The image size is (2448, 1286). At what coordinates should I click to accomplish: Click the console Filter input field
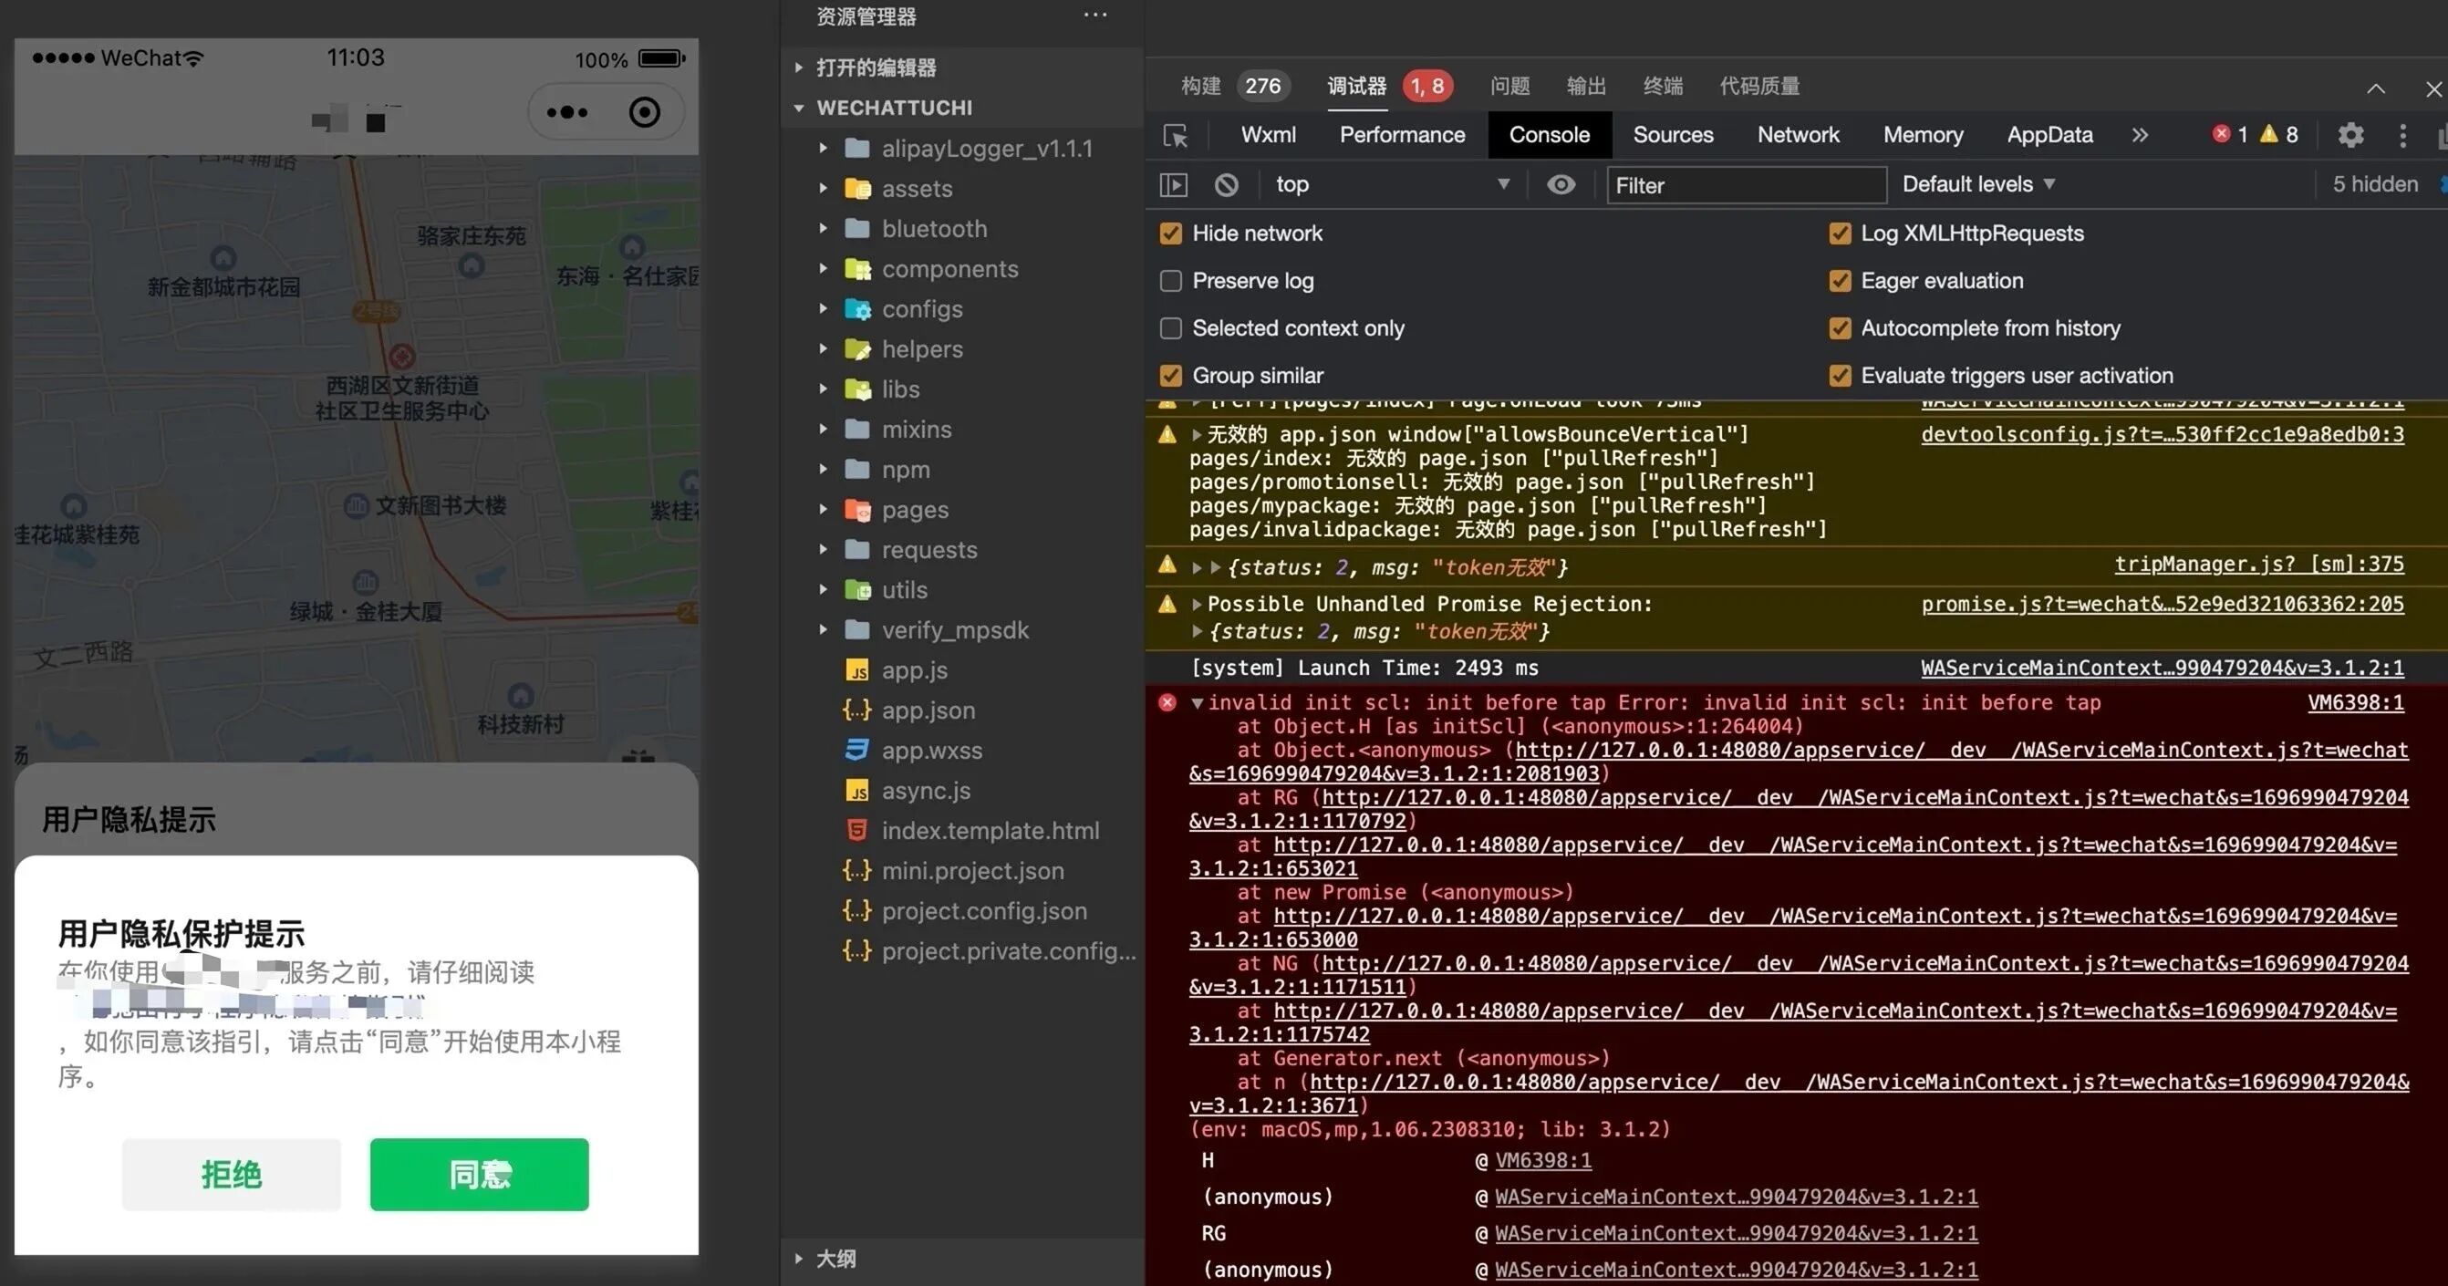point(1745,185)
